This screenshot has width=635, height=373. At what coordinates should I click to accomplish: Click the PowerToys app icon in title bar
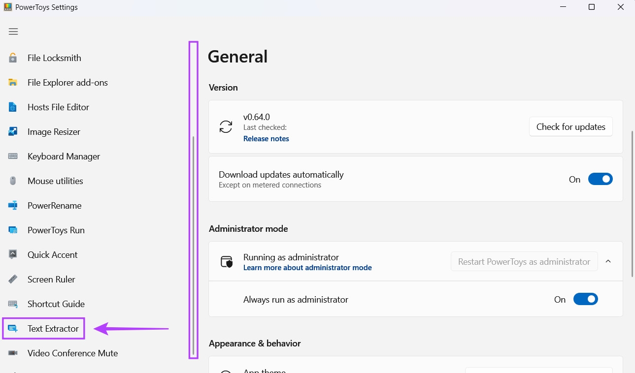(7, 7)
